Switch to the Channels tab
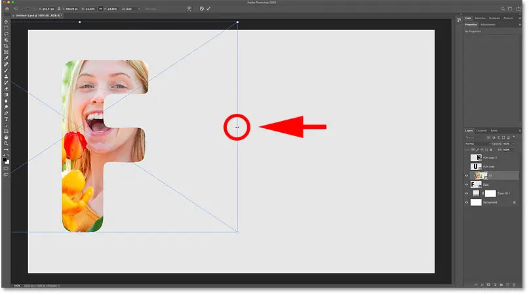The width and height of the screenshot is (529, 295). coord(481,131)
